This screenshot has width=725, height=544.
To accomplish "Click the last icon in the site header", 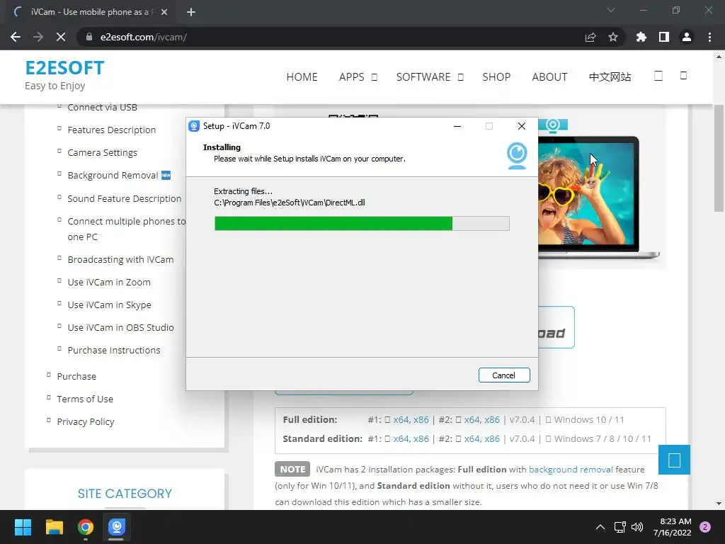I will (683, 75).
